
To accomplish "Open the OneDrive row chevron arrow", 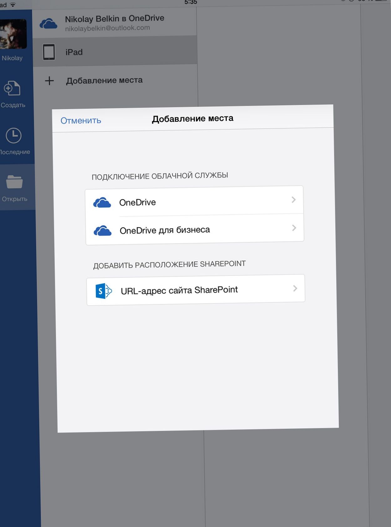I will coord(293,200).
